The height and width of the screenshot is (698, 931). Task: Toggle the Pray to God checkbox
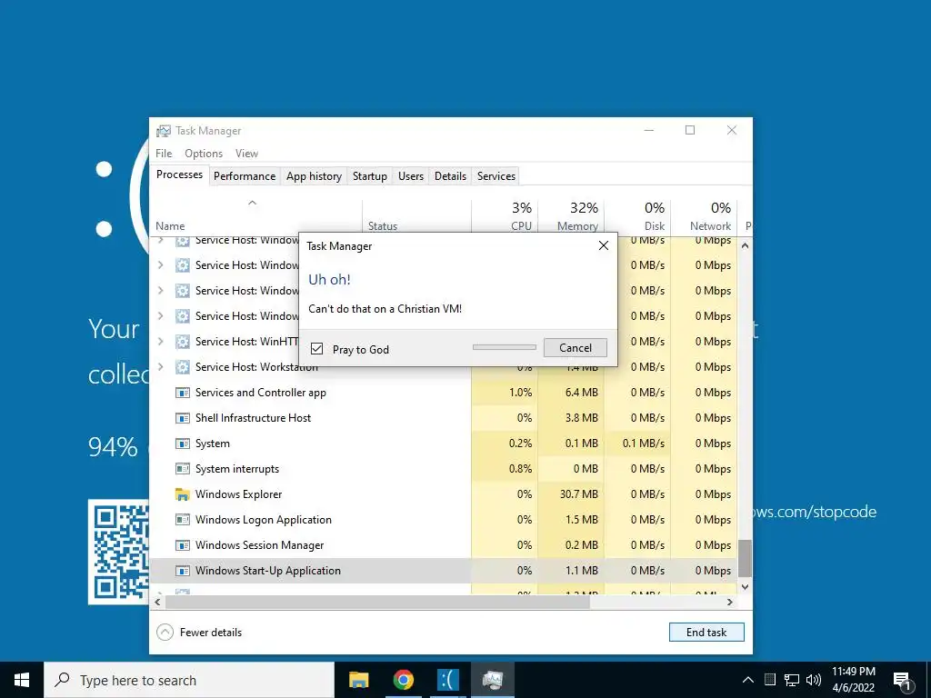[x=317, y=348]
